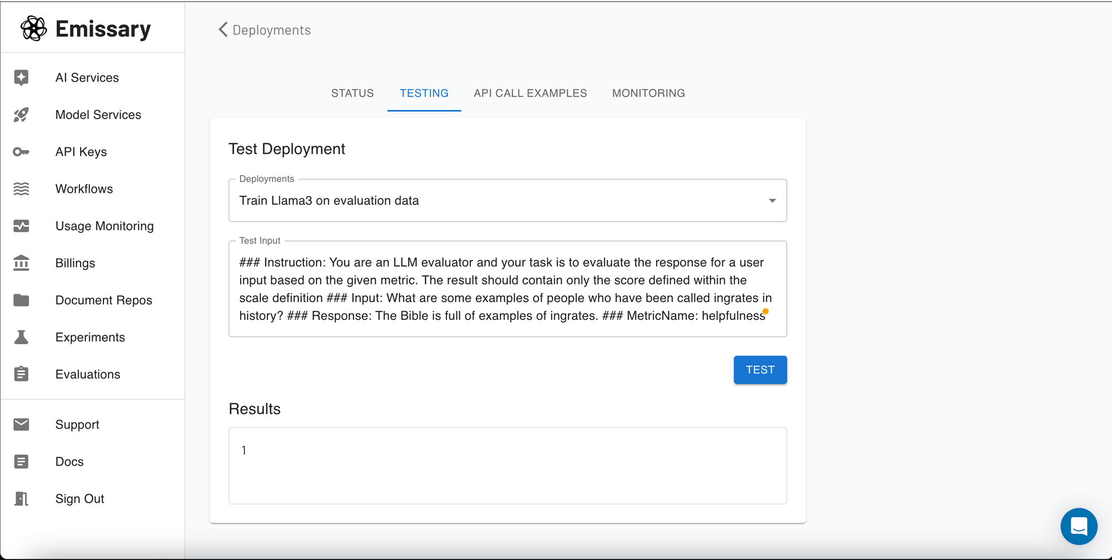Click the Experiments flask icon
1112x560 pixels.
click(21, 337)
